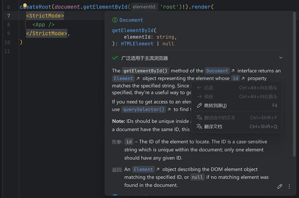
Task: Click the green checkmark browser compatibility icon
Action: (x=116, y=58)
